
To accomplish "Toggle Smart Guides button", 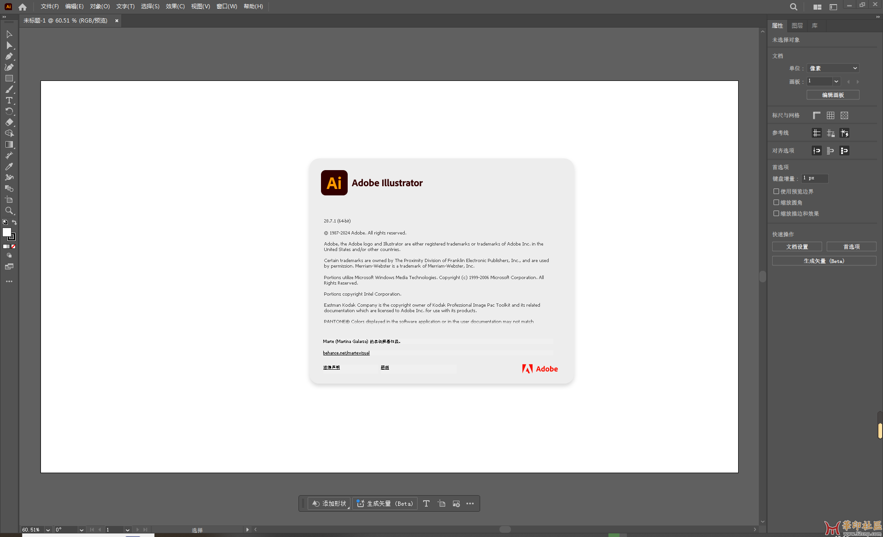I will pos(844,133).
